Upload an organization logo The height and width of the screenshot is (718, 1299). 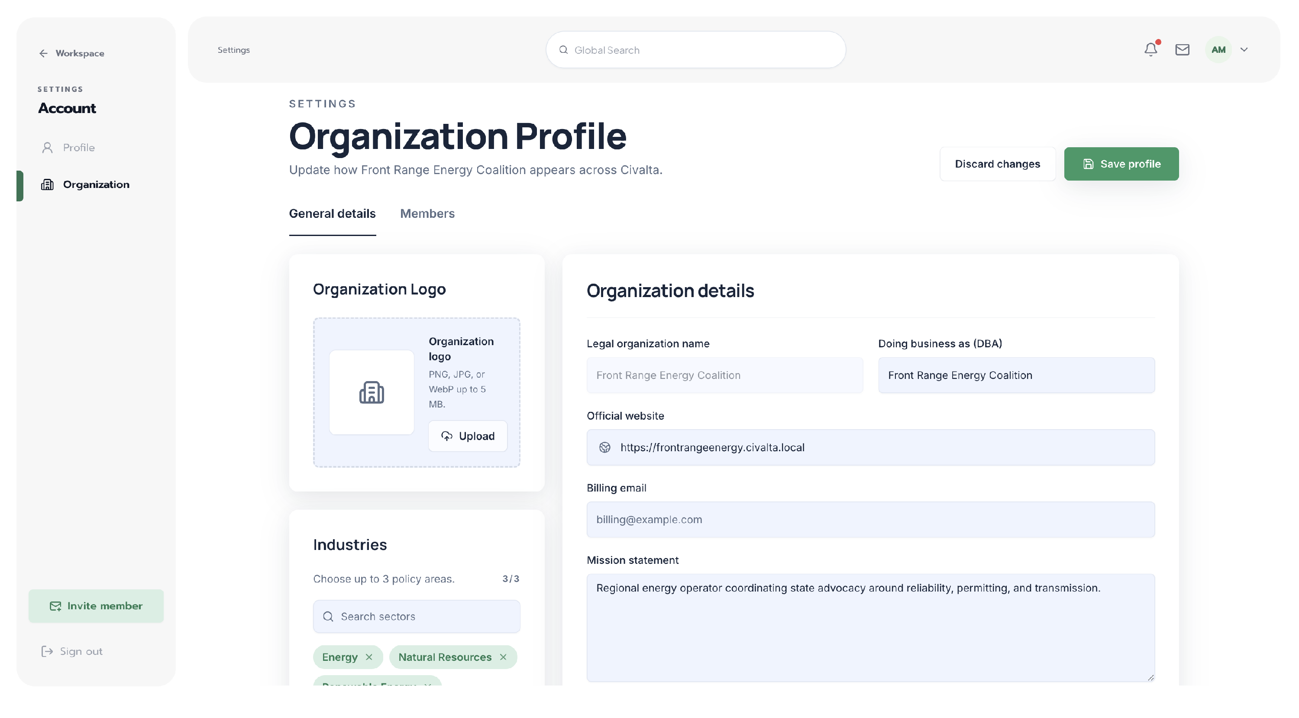[468, 436]
